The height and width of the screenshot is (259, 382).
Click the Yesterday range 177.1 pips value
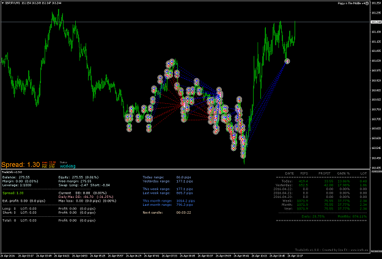(185, 181)
